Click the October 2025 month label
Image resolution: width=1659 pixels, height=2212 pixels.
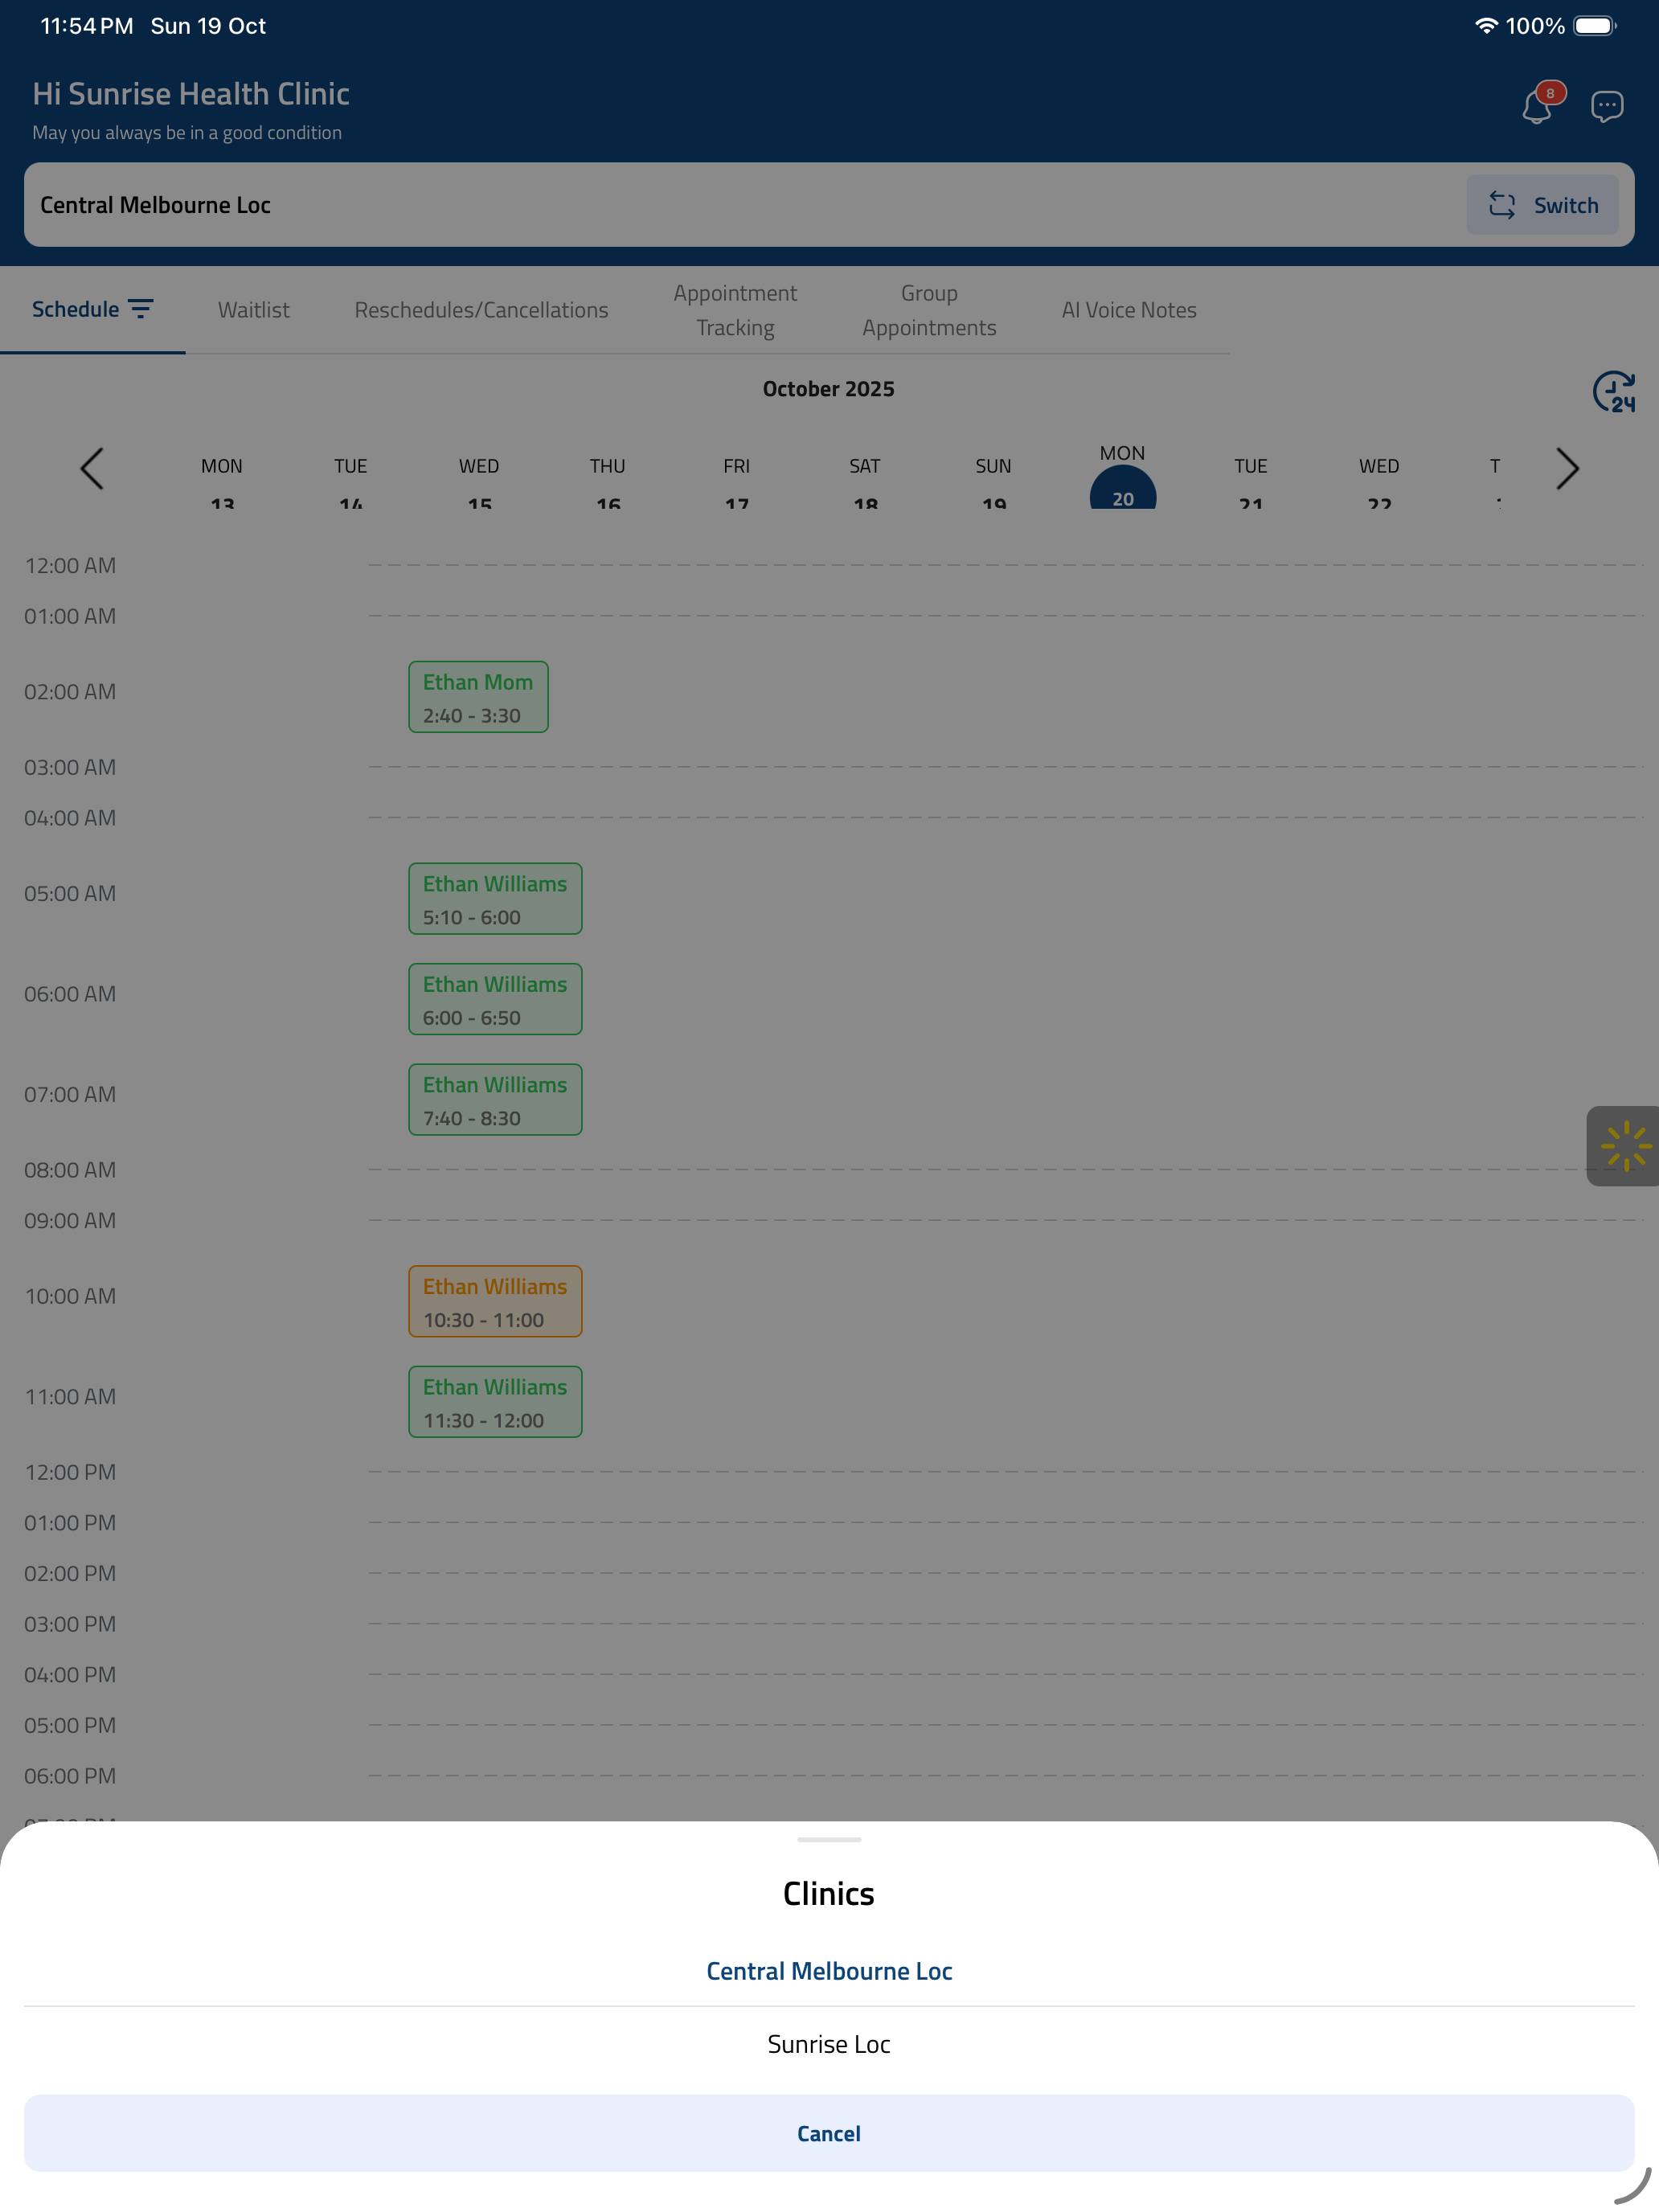(x=829, y=389)
